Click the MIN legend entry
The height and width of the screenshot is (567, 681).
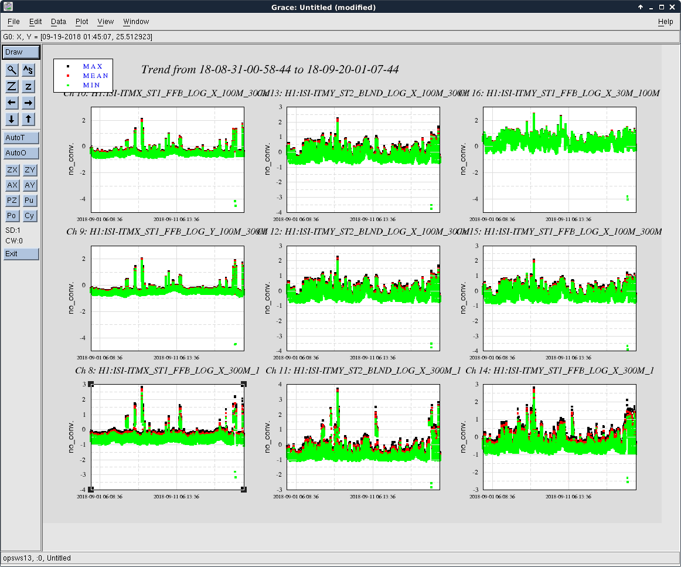(x=91, y=85)
